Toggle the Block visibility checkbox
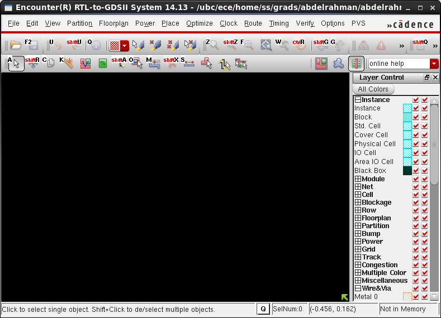This screenshot has height=318, width=441. (416, 117)
